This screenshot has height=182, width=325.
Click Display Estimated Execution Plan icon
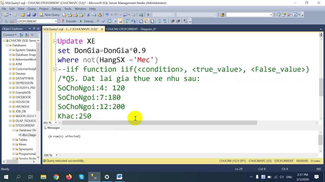click(x=109, y=21)
